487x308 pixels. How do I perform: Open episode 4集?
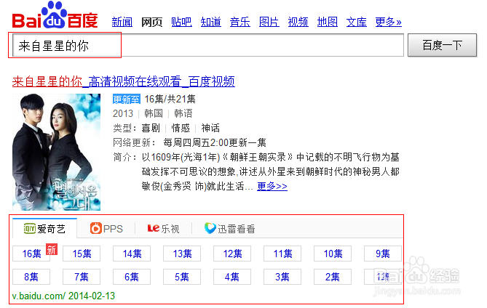[x=232, y=277]
